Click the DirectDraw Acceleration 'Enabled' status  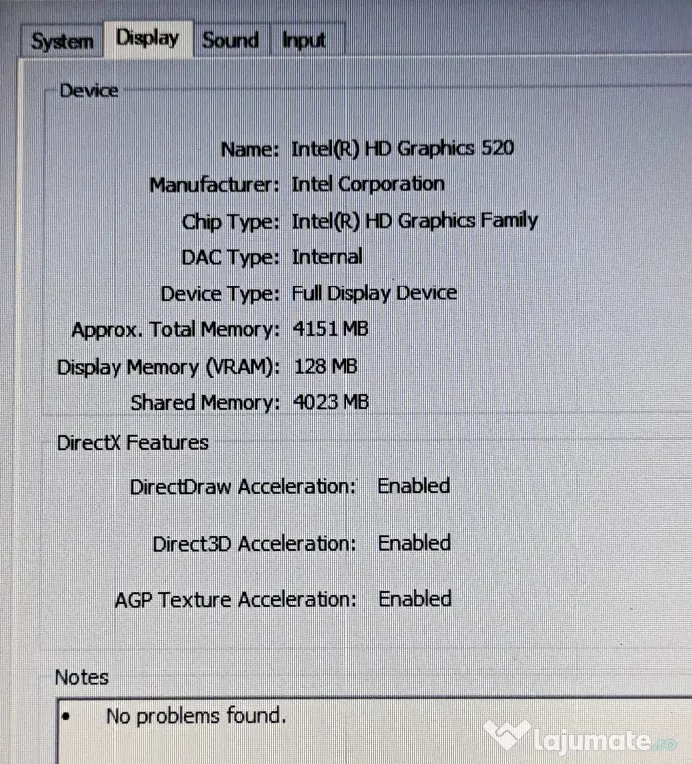[x=414, y=486]
